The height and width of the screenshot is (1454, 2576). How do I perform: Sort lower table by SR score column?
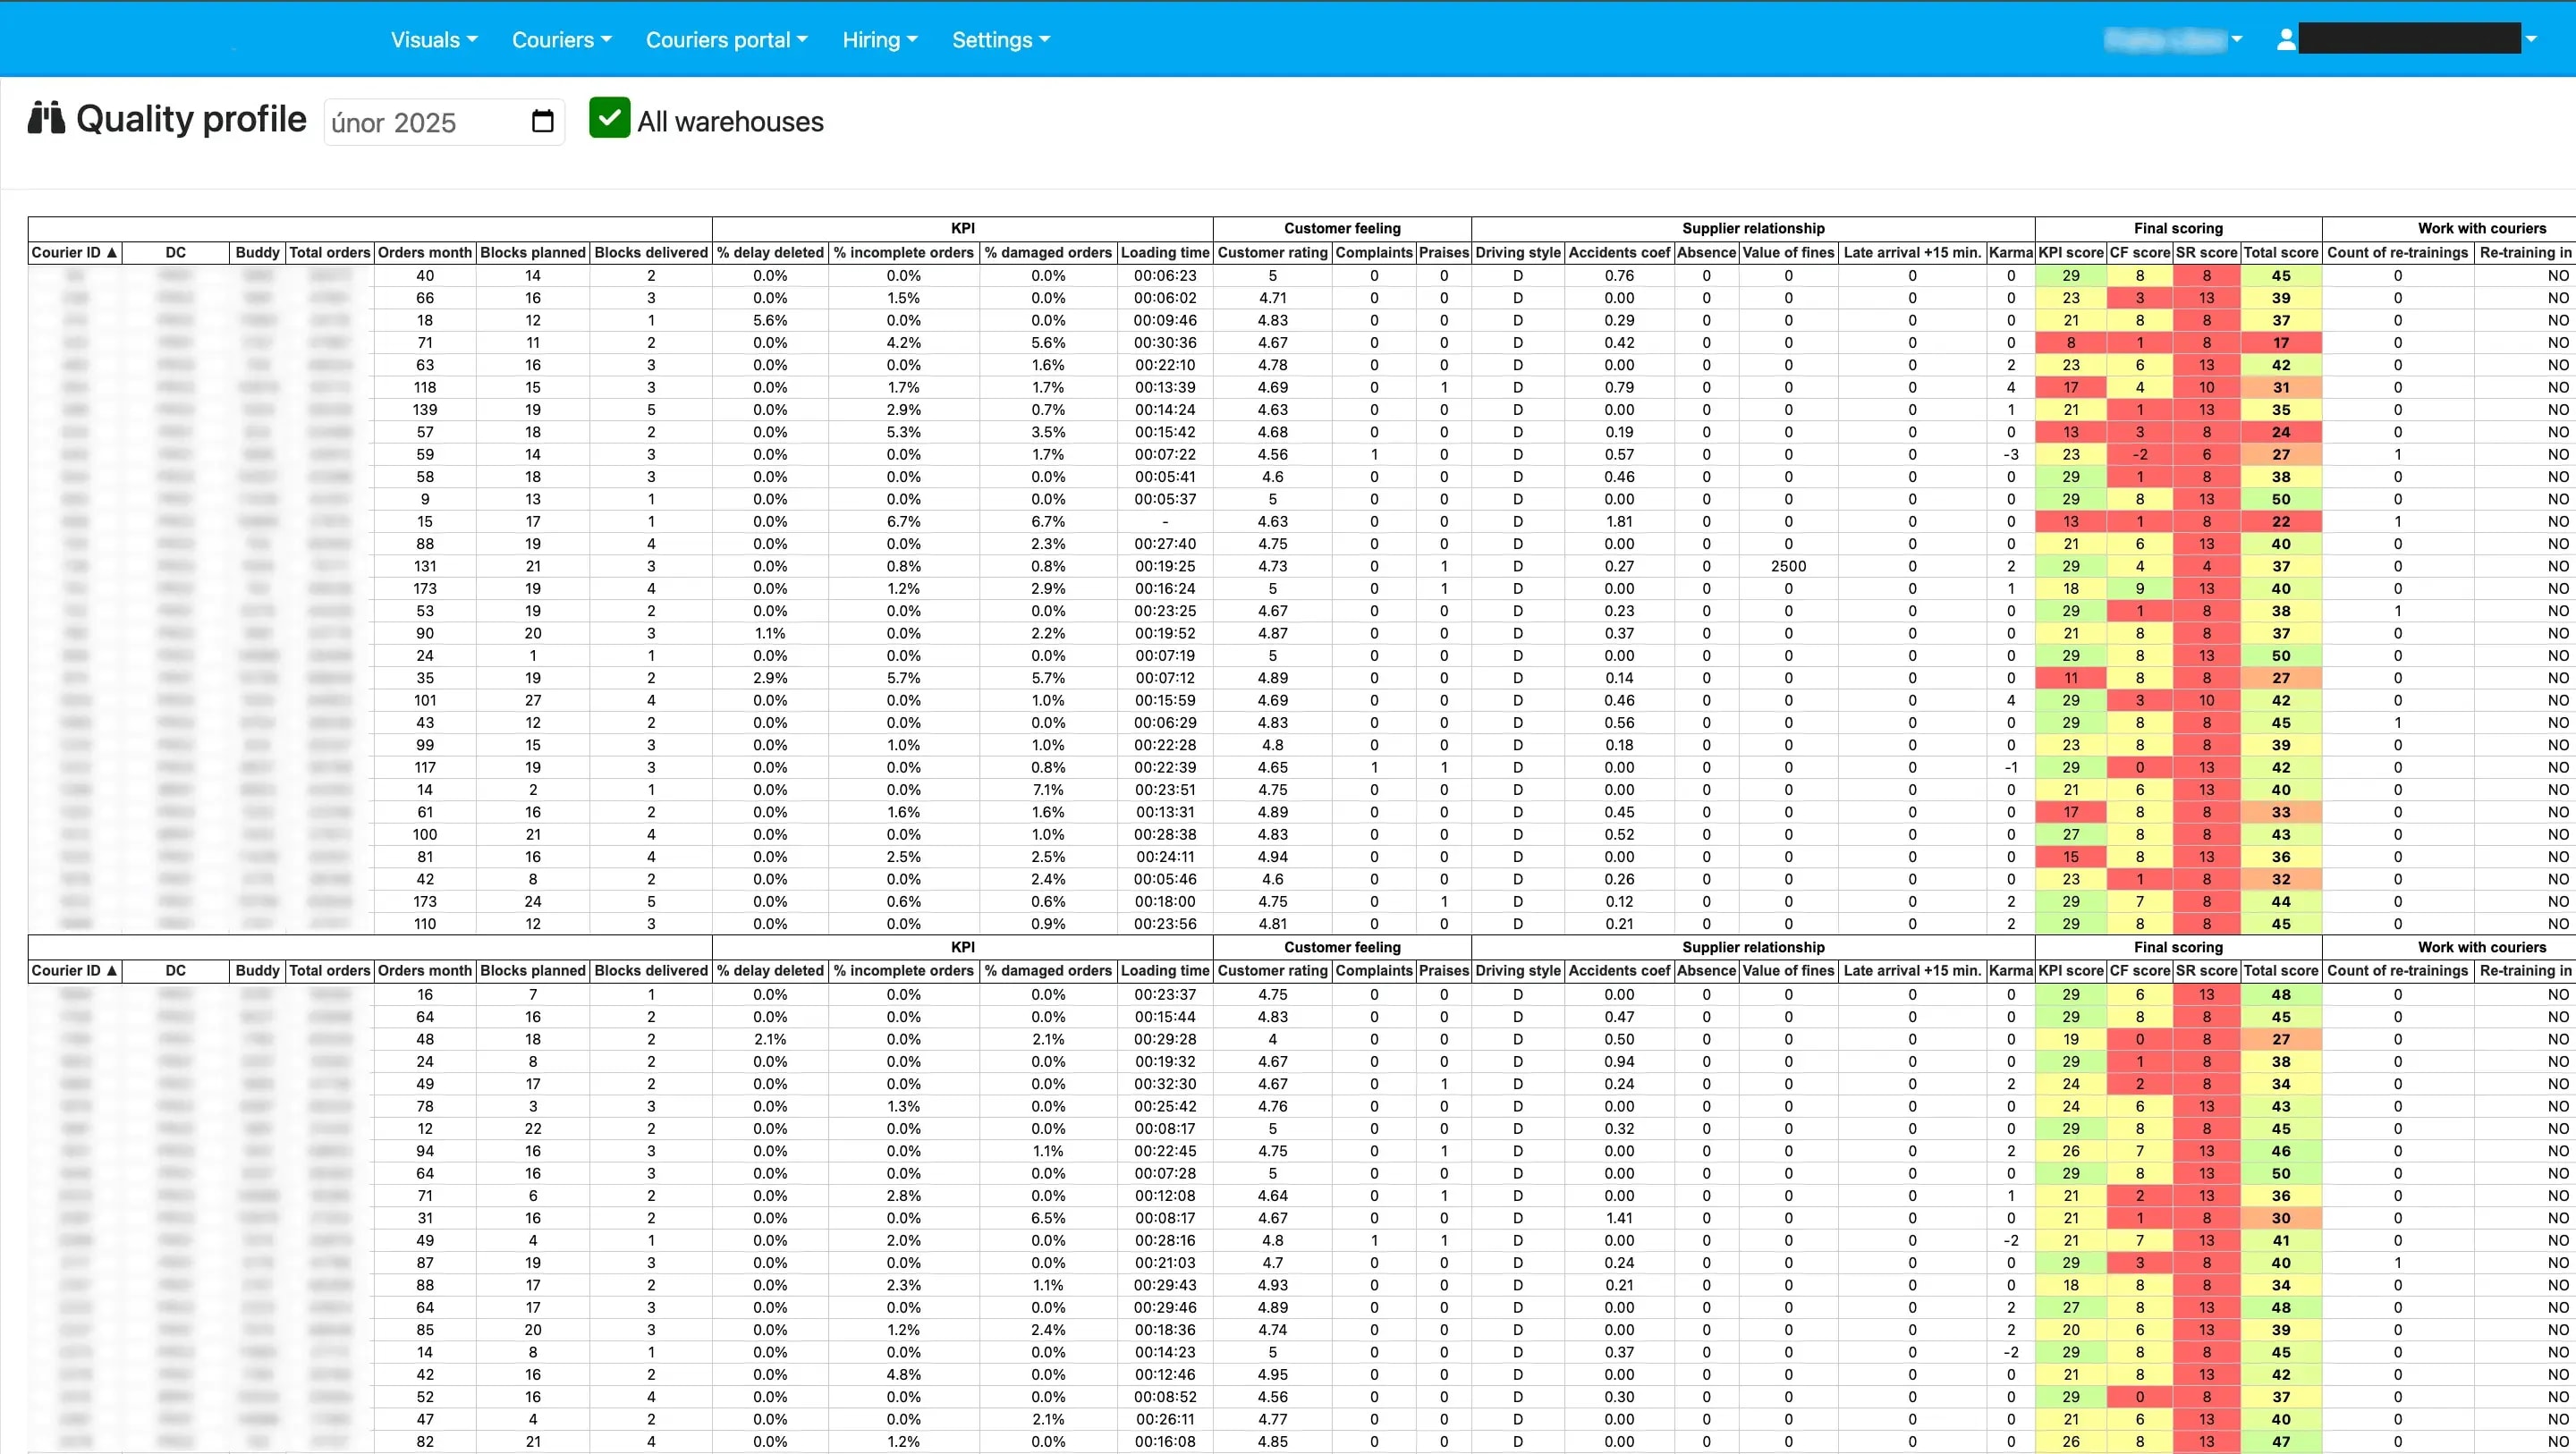tap(2206, 971)
